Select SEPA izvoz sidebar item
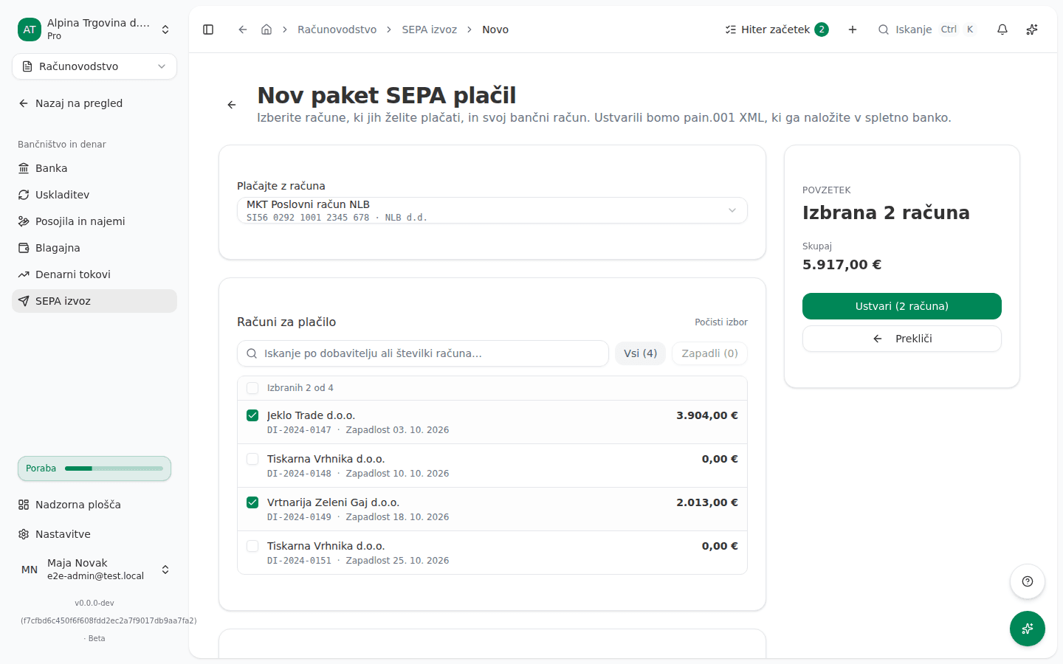The height and width of the screenshot is (664, 1063). pos(94,301)
